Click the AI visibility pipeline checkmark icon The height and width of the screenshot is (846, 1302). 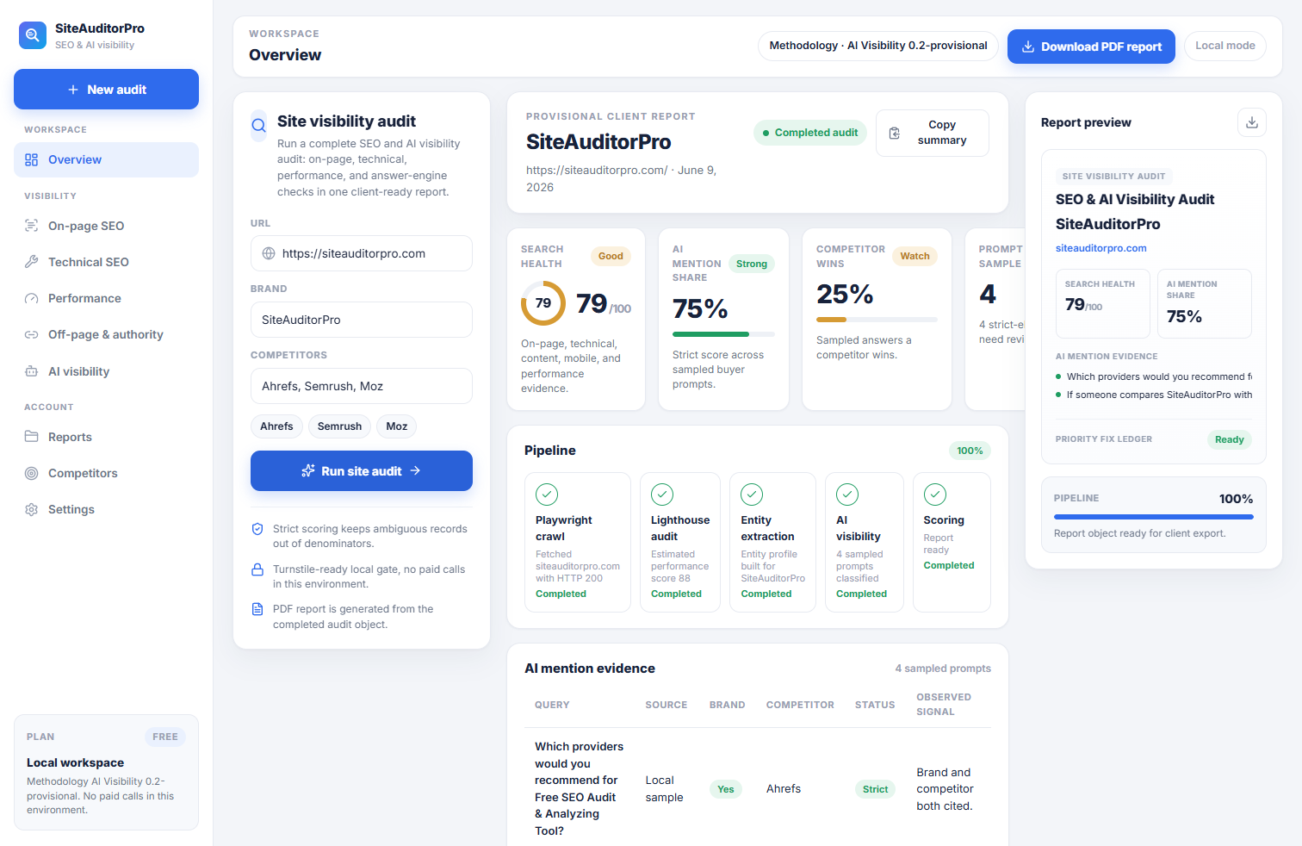[x=847, y=495]
